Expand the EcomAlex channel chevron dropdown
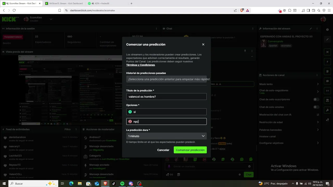The height and width of the screenshot is (187, 333). pos(51,19)
